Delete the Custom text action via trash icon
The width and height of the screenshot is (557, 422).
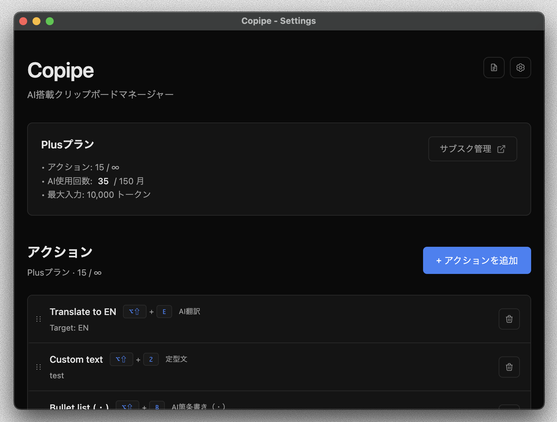(x=509, y=367)
